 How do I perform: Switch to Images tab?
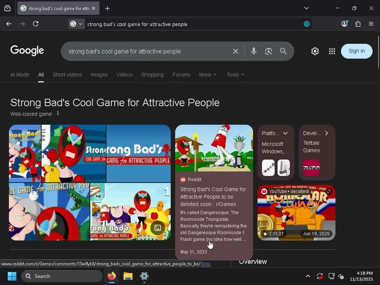(99, 75)
